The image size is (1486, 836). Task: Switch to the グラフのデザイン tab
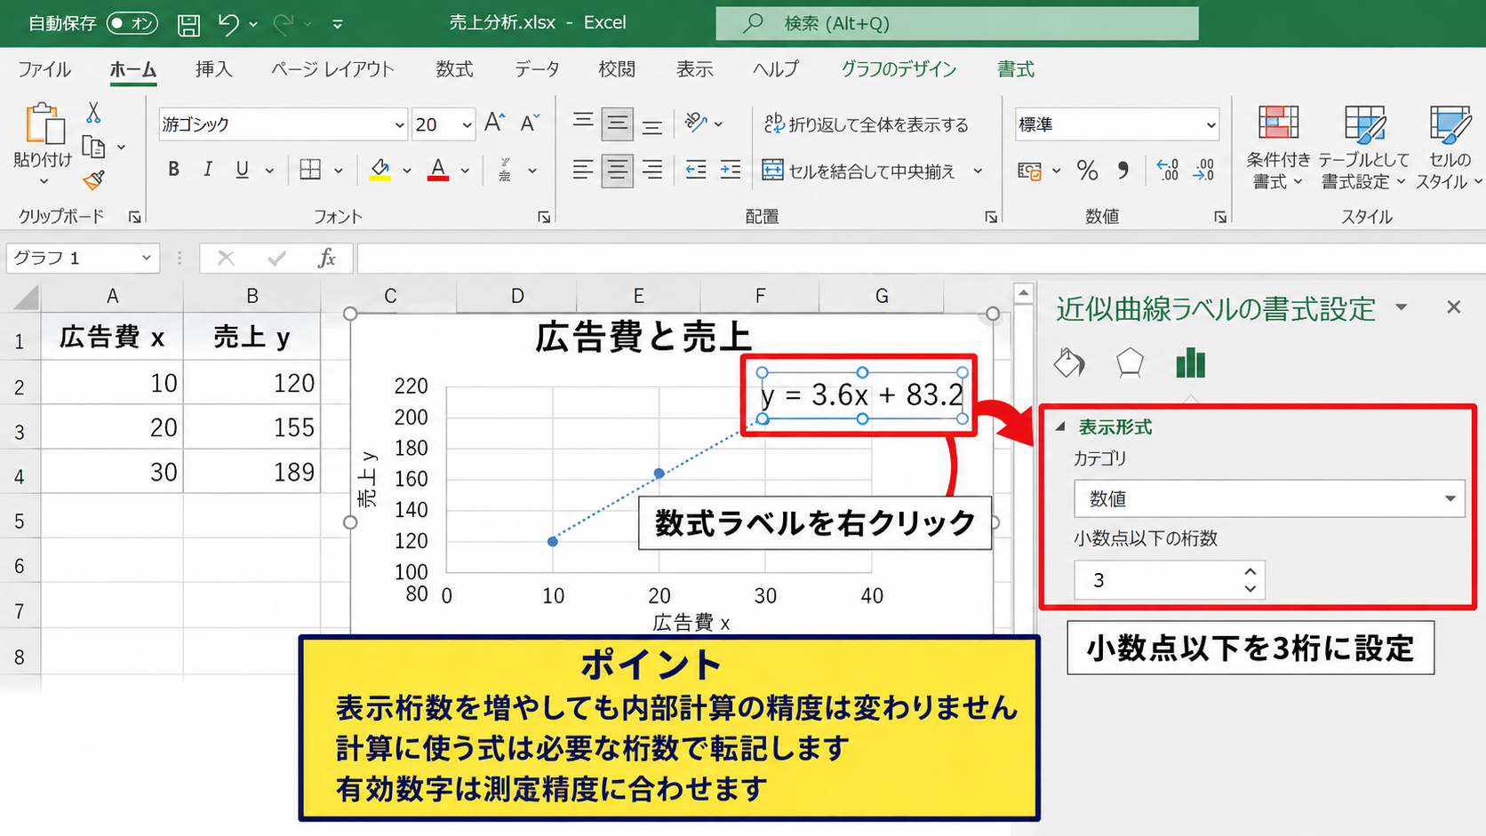click(899, 69)
